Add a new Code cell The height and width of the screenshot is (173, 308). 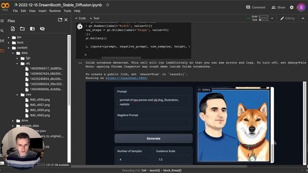tap(80, 18)
